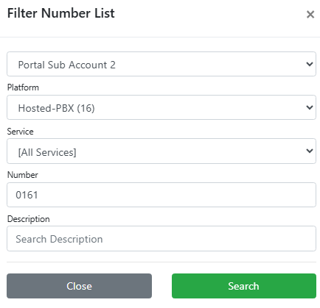Screen dimensions: 320x308
Task: Expand the Platform dropdown showing Hosted-PBX (16)
Action: tap(161, 107)
